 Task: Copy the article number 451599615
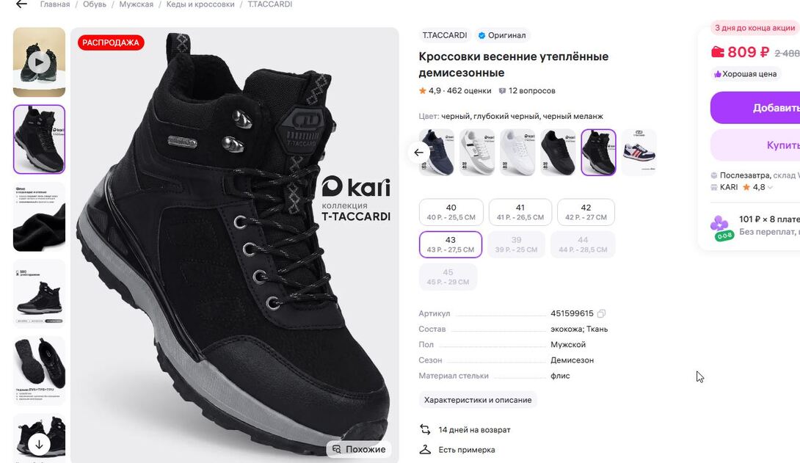tap(602, 314)
